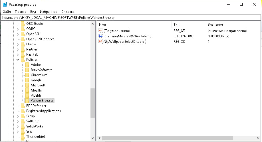Select the NtpWallpaperSelectDisable value name
This screenshot has height=142, width=262.
pos(124,42)
